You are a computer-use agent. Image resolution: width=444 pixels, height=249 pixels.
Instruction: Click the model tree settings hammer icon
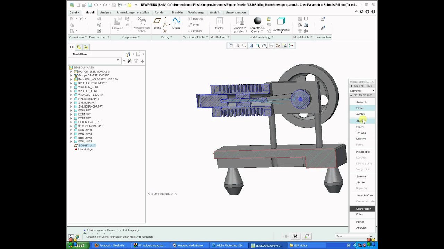(x=128, y=54)
